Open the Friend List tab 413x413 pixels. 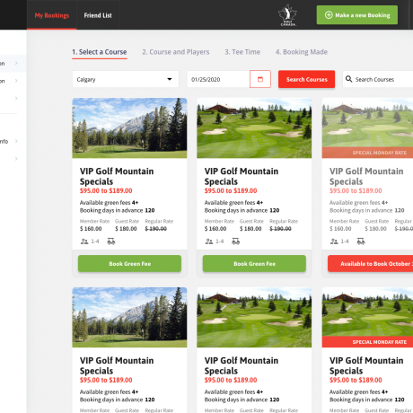tap(98, 15)
